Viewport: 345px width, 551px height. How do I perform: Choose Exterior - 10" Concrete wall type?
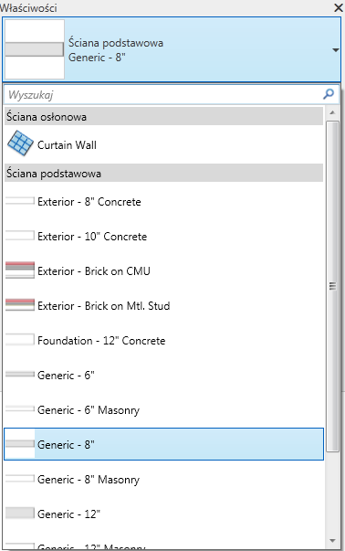point(163,236)
